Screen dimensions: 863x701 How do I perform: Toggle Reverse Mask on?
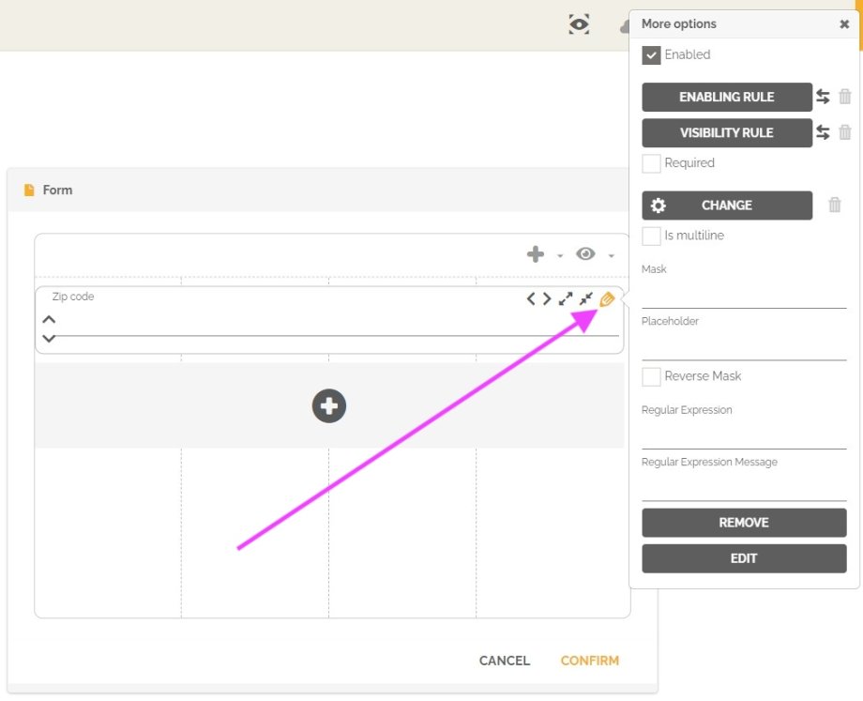(x=651, y=376)
